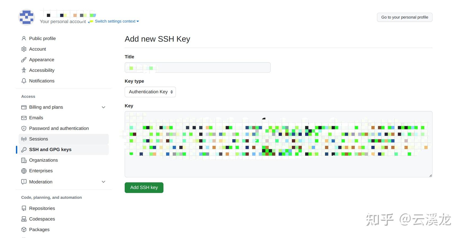
Task: Click the Appearance paintbrush icon
Action: tap(24, 60)
